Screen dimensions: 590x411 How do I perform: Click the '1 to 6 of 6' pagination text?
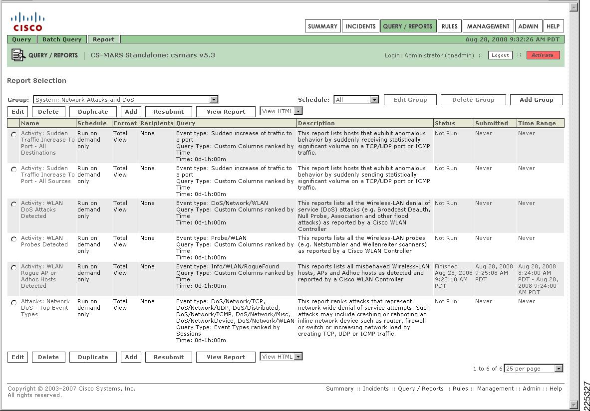pyautogui.click(x=488, y=369)
